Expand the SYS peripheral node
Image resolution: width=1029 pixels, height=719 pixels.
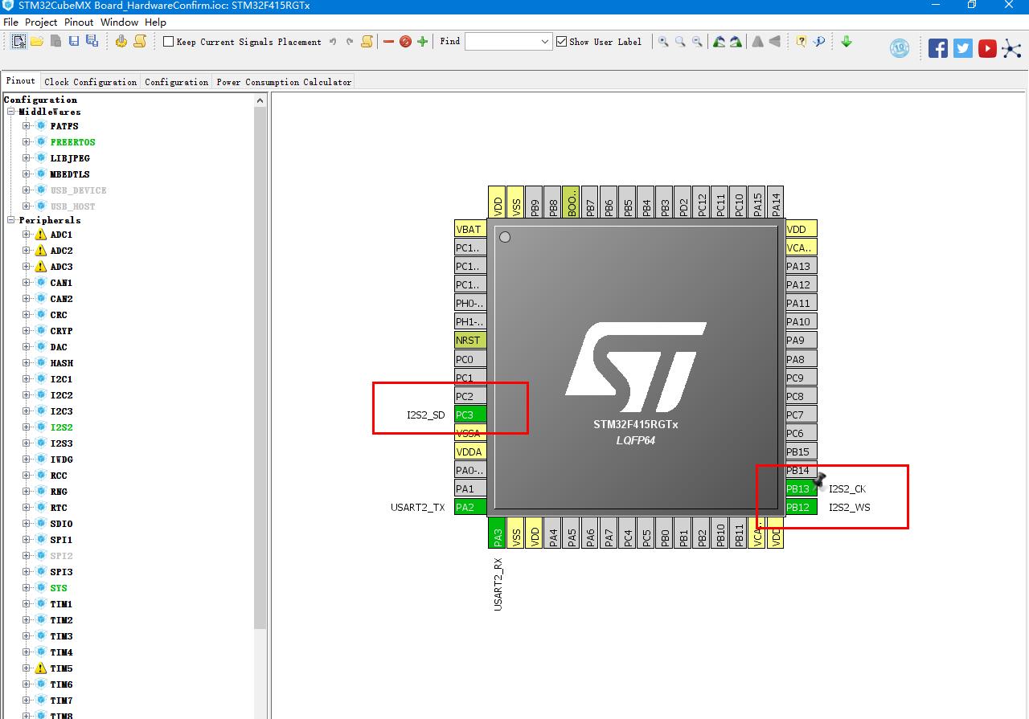[x=27, y=588]
